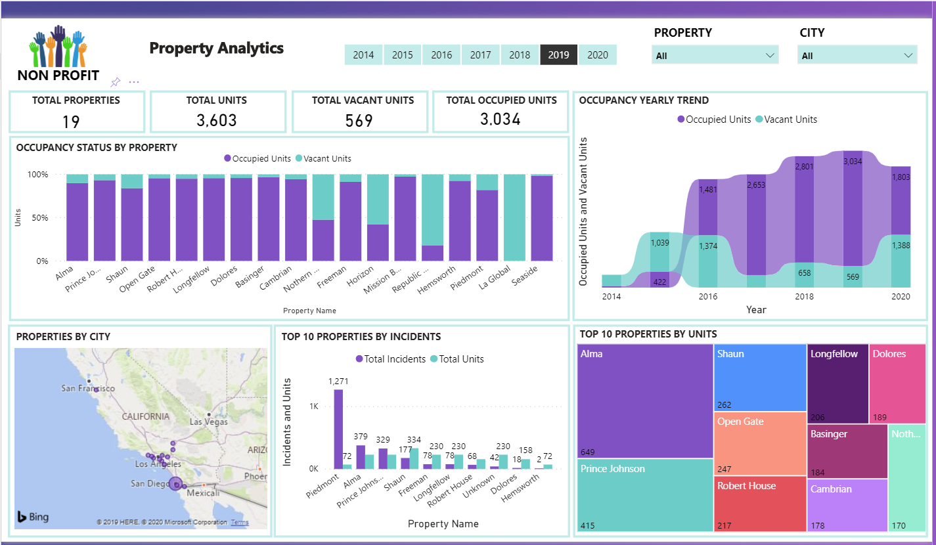Image resolution: width=936 pixels, height=545 pixels.
Task: Click the Piedmont 1,271 incidents bar
Action: point(338,429)
